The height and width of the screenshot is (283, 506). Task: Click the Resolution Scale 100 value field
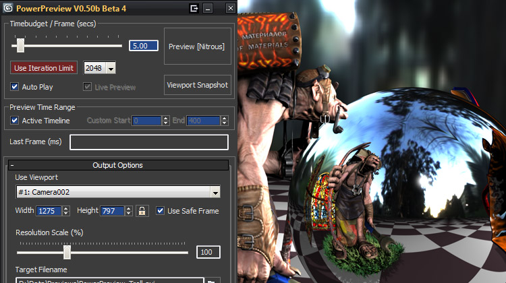(x=208, y=252)
